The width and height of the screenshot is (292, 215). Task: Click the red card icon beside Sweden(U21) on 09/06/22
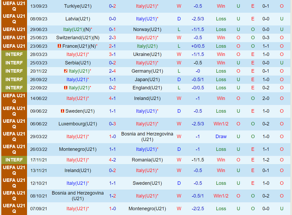[x=63, y=111]
